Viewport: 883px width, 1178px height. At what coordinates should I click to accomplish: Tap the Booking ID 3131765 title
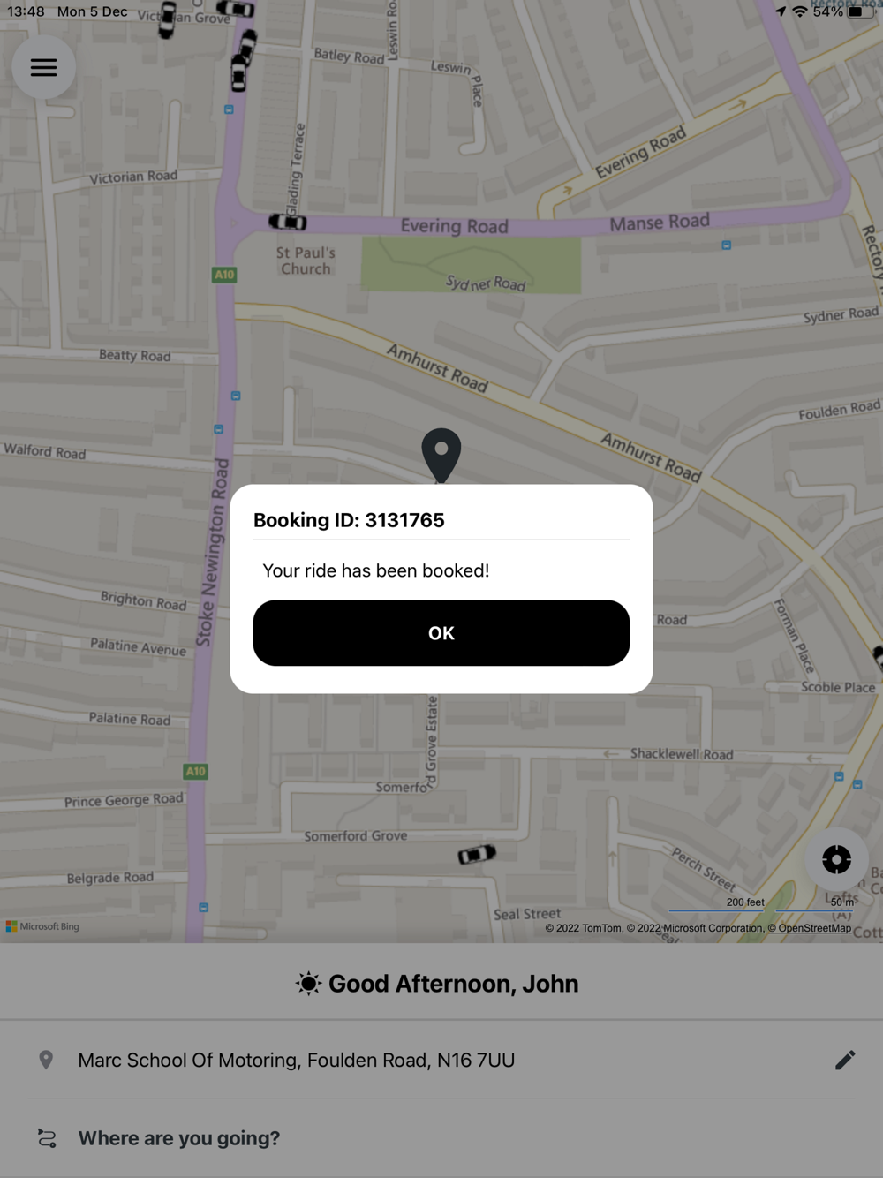tap(349, 520)
